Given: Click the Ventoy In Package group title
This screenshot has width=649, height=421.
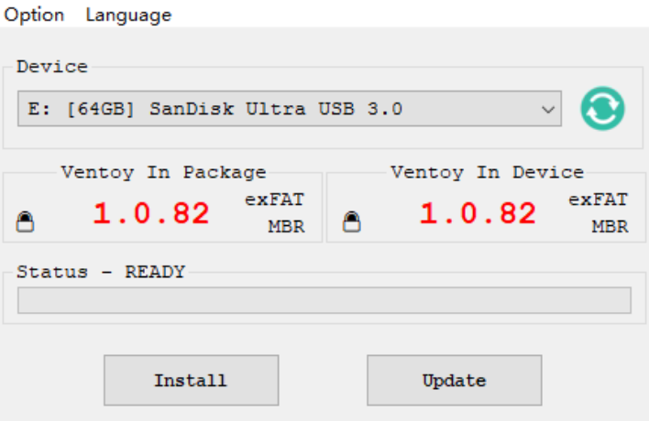Looking at the screenshot, I should [163, 172].
